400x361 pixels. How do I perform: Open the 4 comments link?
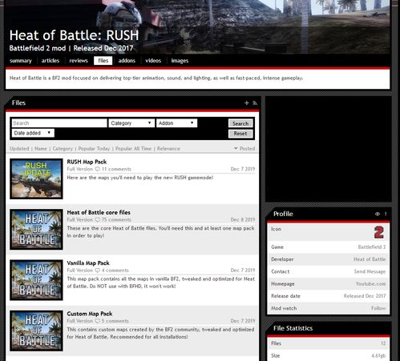[x=115, y=271]
